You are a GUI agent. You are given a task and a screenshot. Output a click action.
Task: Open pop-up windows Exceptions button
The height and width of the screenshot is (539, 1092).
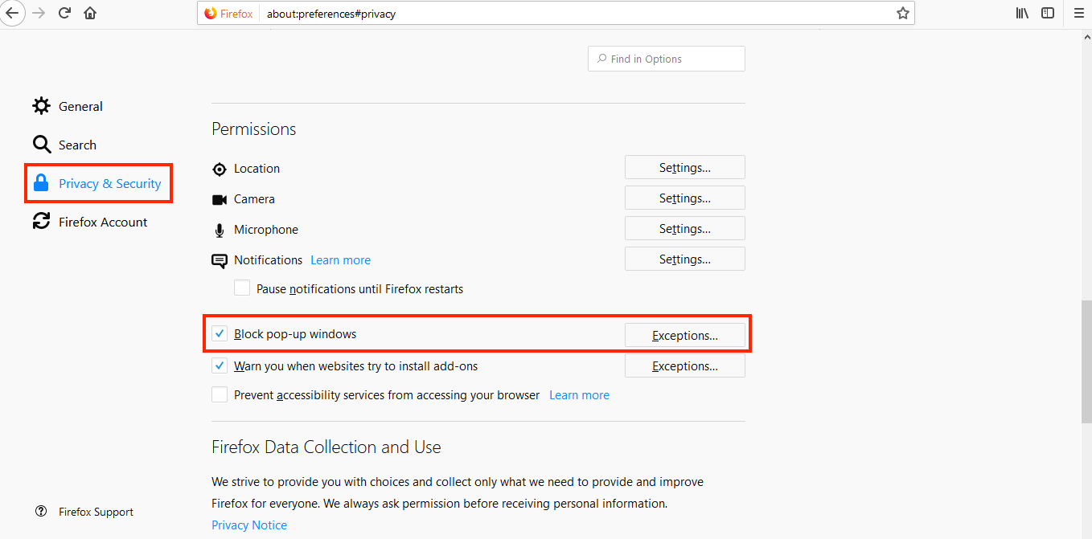(685, 335)
